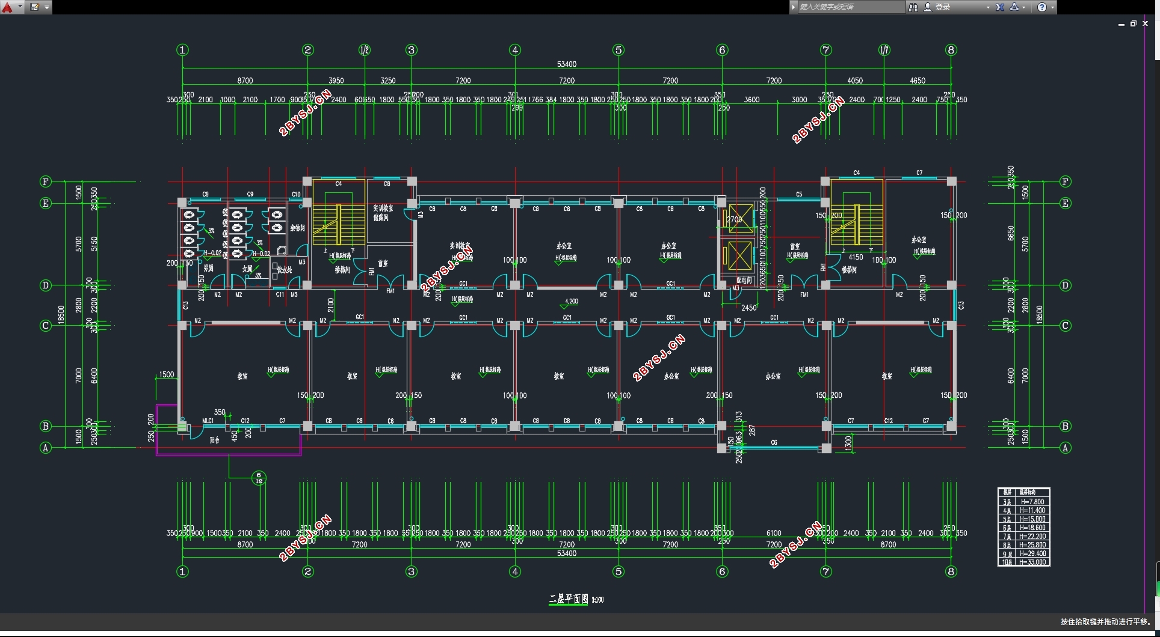Click the 1300 dimension text
Viewport: 1160px width, 637px height.
point(848,444)
